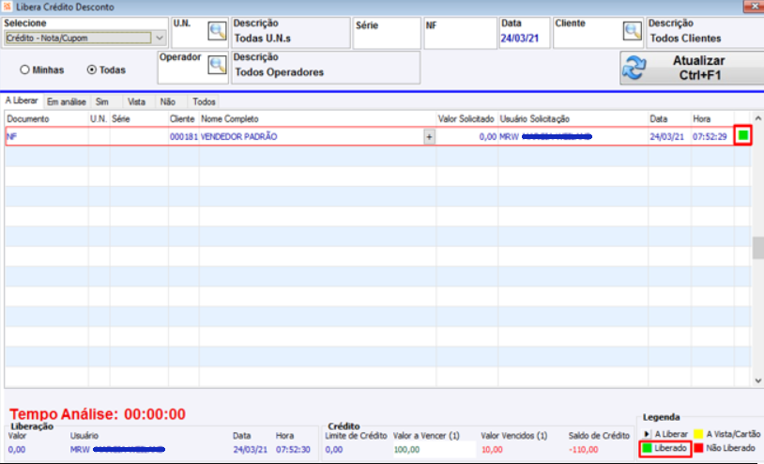This screenshot has width=764, height=464.
Task: Close the Libera Crédito Desconto window
Action: point(754,6)
